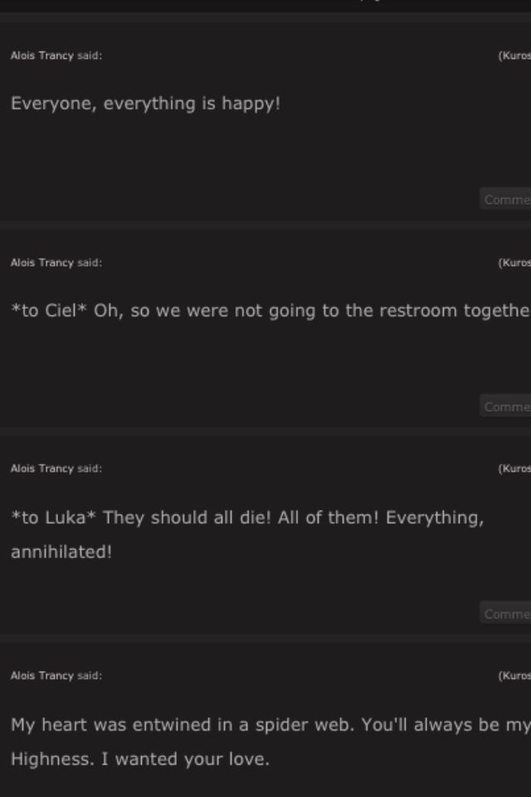Open Kuros source link on spider web quote

tap(515, 676)
